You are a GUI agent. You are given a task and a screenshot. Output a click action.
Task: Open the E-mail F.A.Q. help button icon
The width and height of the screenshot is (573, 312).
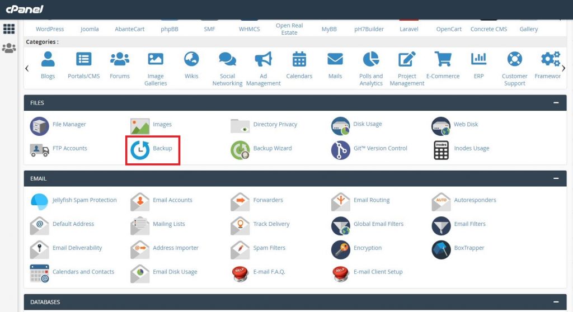(x=240, y=273)
